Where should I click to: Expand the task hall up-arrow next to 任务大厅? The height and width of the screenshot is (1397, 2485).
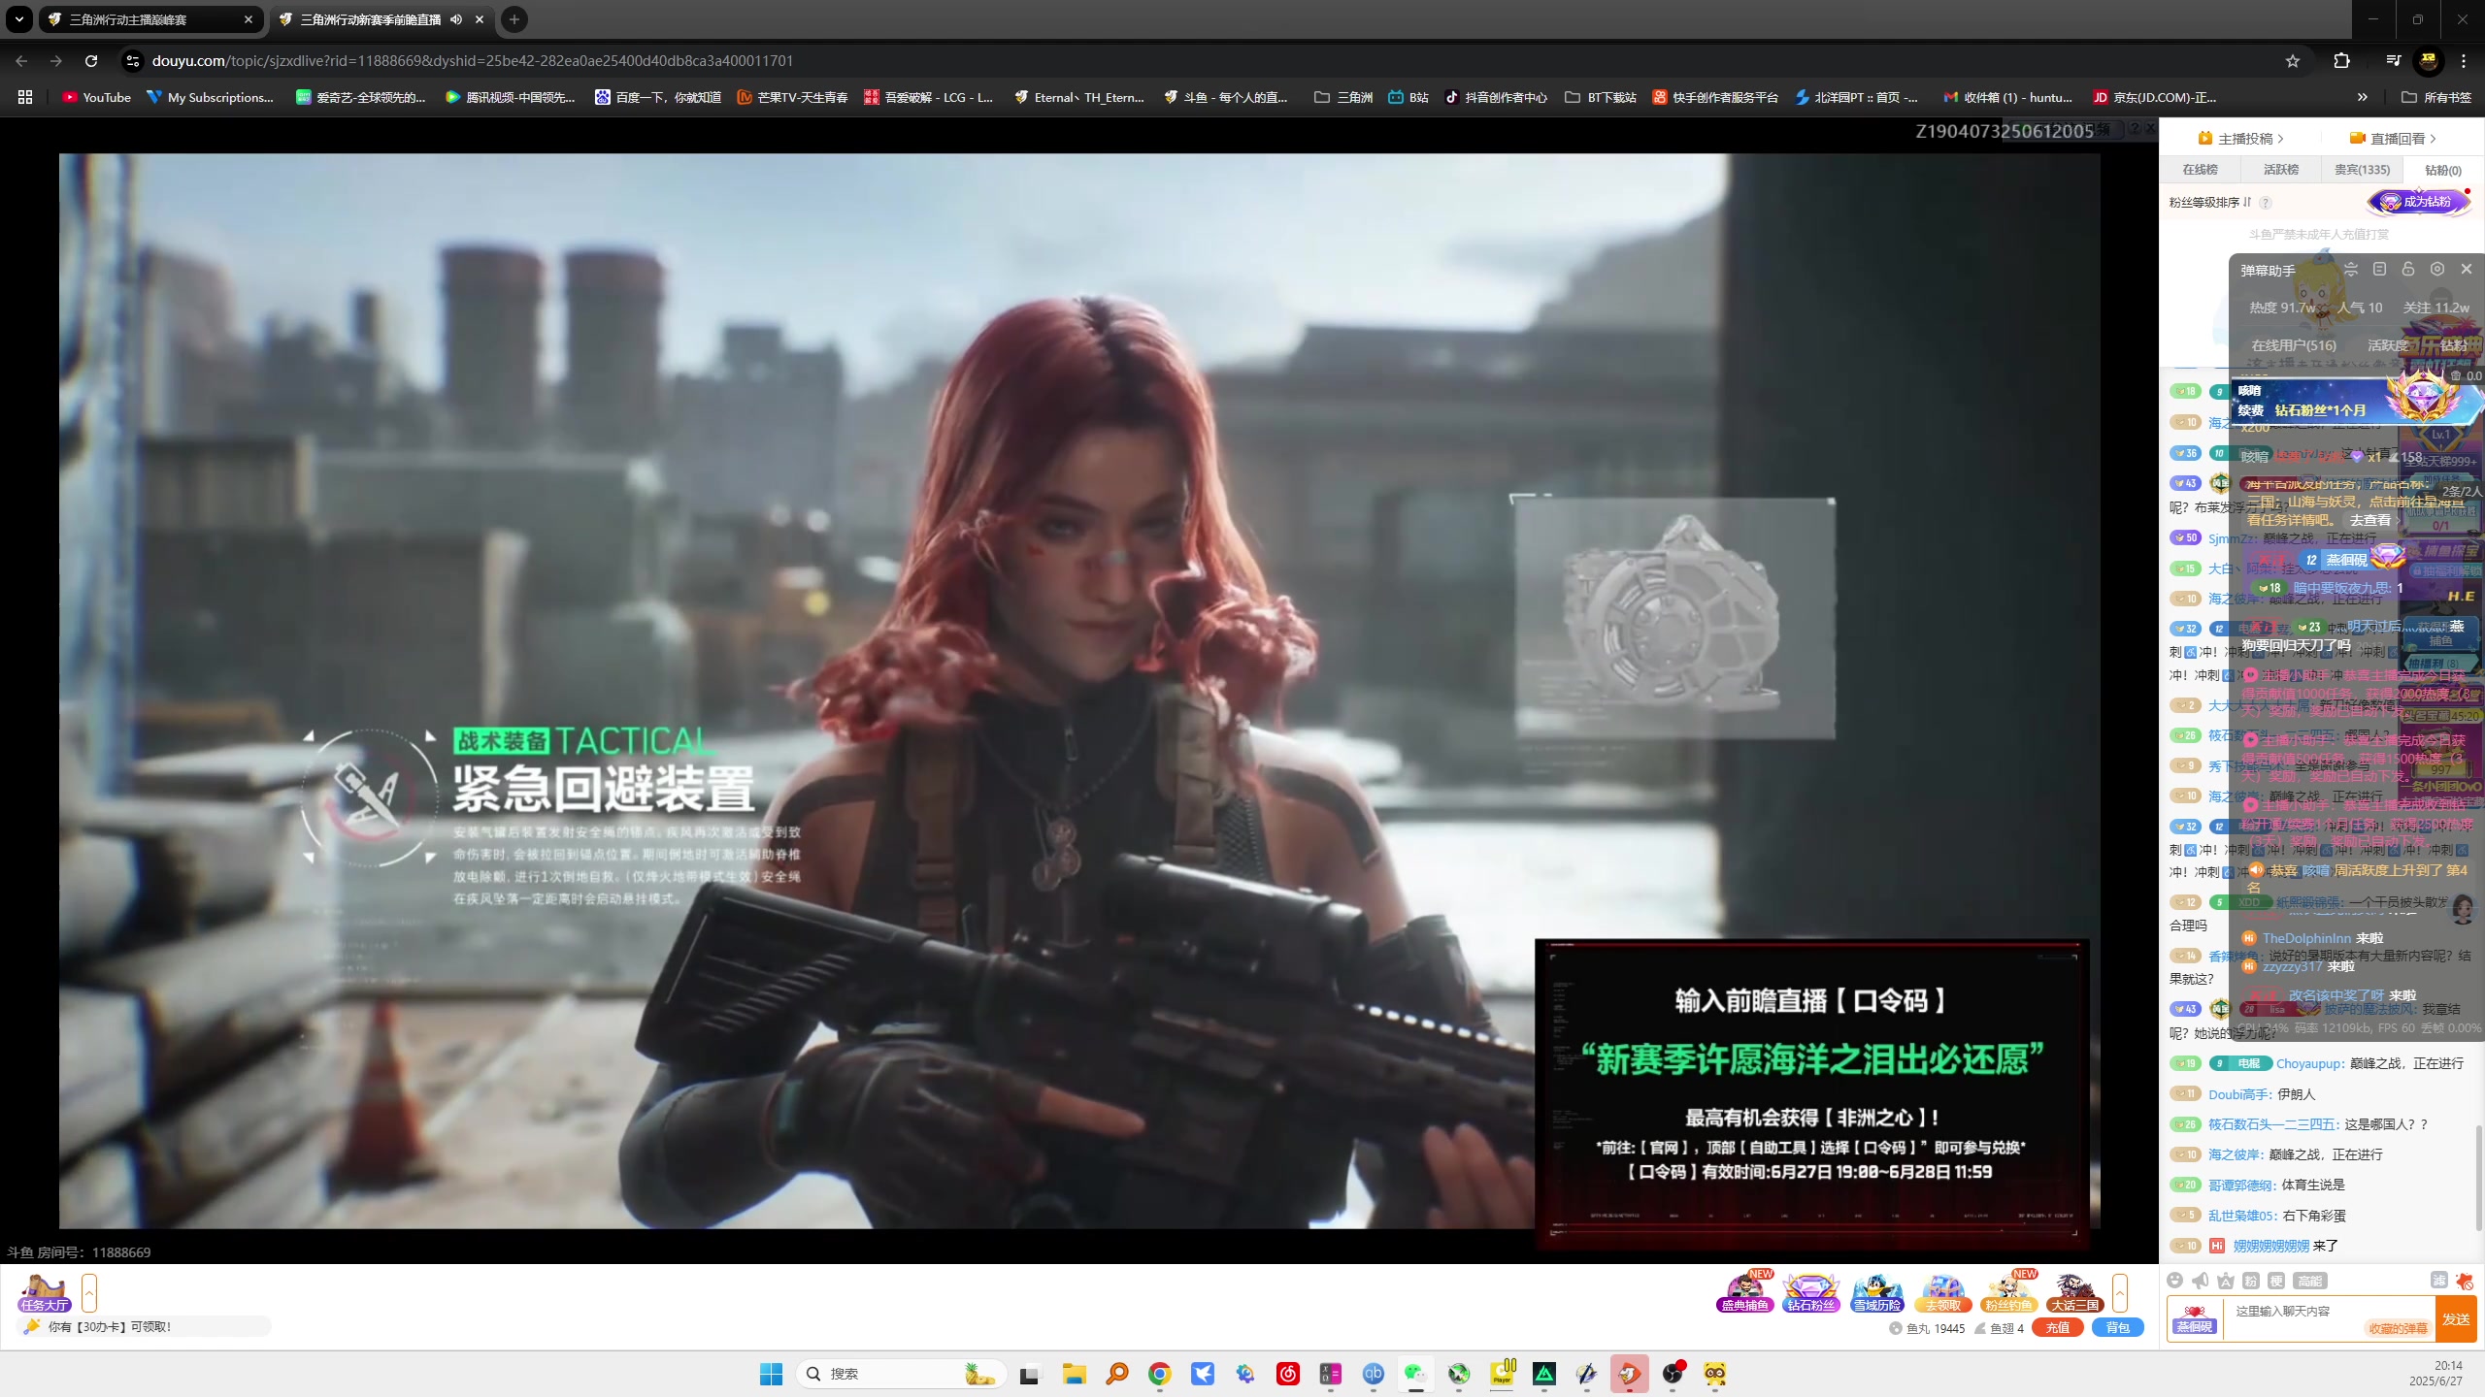(89, 1293)
